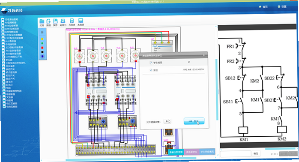Click 发送至学生 purple button
The height and width of the screenshot is (162, 299).
(191, 152)
